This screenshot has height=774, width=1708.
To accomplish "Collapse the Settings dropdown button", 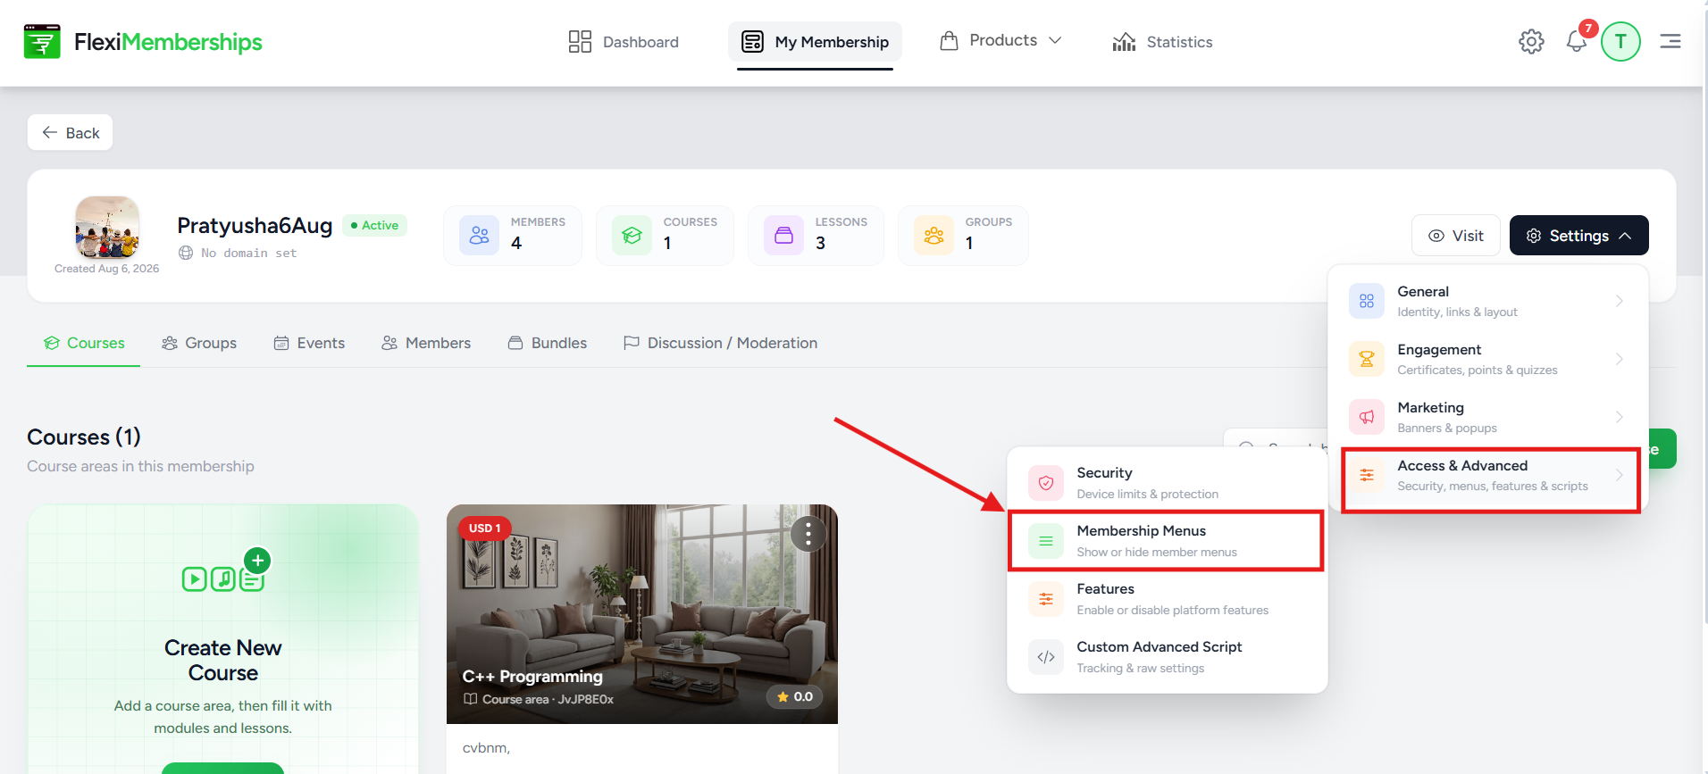I will pos(1578,236).
